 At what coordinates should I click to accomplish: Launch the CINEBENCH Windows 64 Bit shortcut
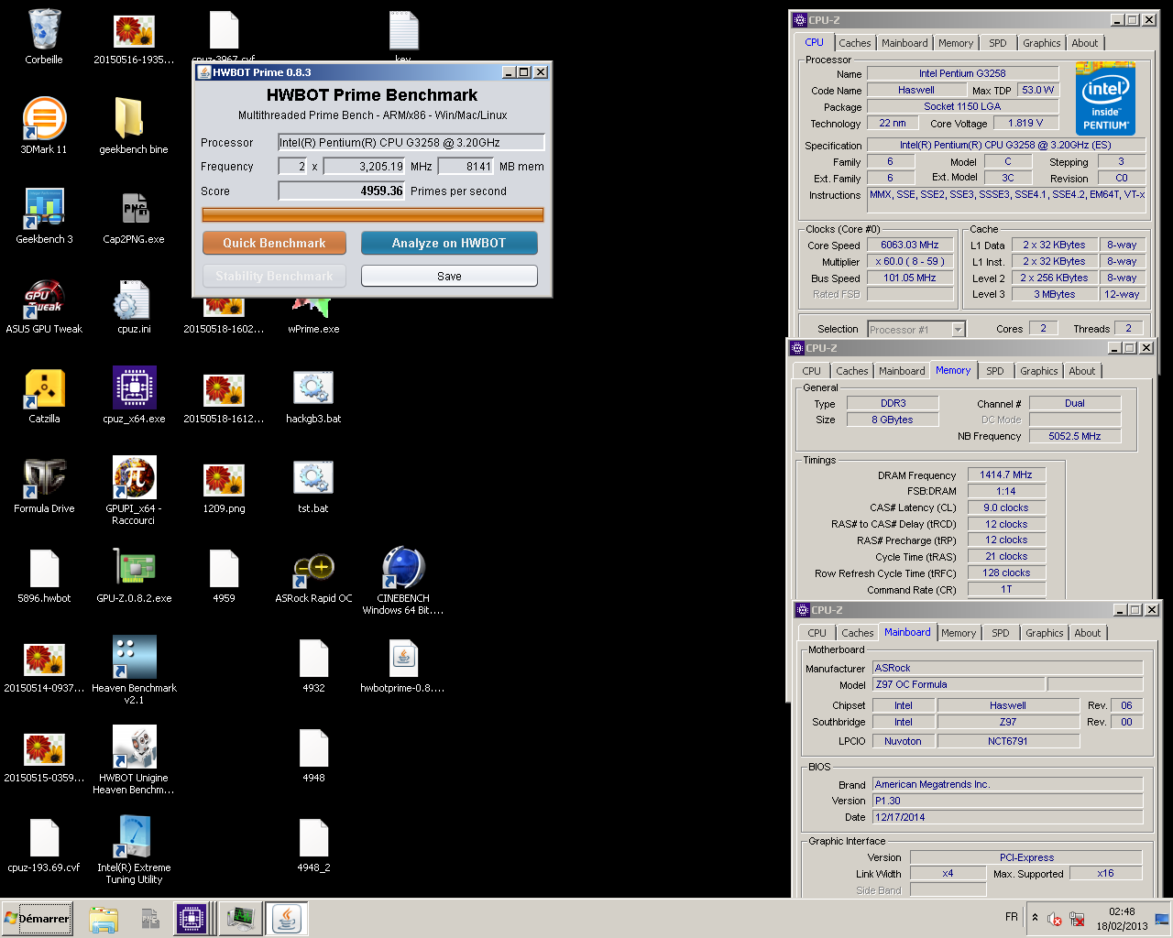click(x=403, y=581)
